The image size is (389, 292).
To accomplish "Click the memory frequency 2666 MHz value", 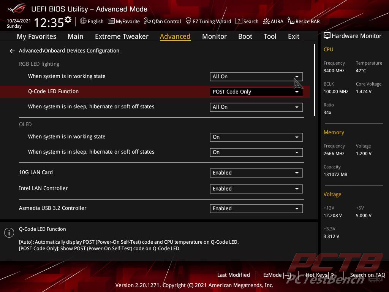I will click(x=334, y=154).
